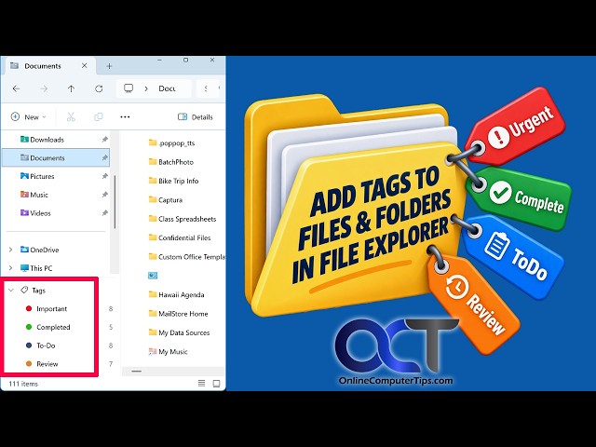Open the Class Spreadsheets folder
The width and height of the screenshot is (596, 447).
click(x=183, y=219)
